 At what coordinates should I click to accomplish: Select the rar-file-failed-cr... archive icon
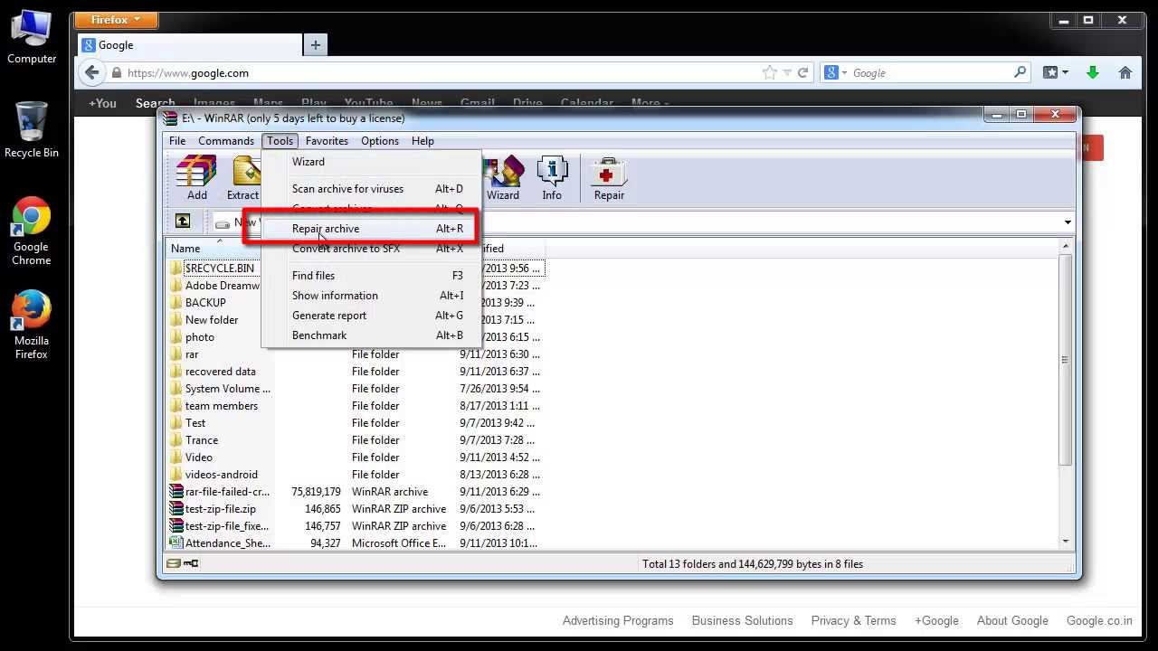[176, 492]
